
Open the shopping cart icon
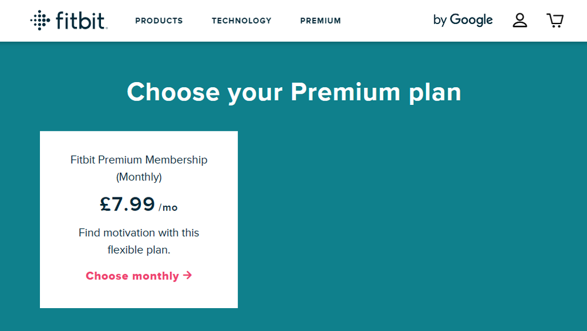click(x=555, y=21)
